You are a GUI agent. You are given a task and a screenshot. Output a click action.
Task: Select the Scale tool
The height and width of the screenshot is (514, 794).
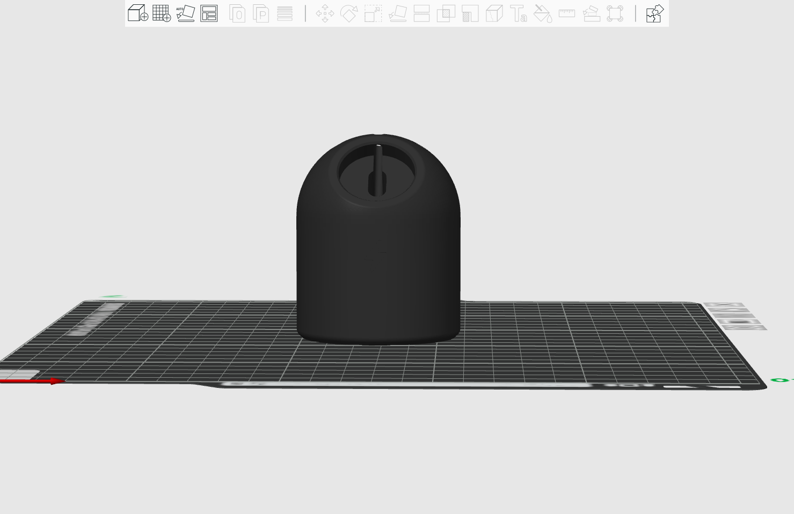(373, 14)
